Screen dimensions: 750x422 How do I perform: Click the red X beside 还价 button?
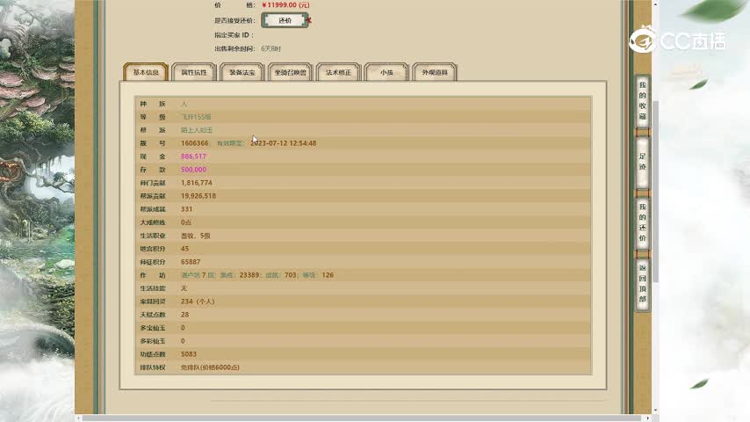point(309,20)
